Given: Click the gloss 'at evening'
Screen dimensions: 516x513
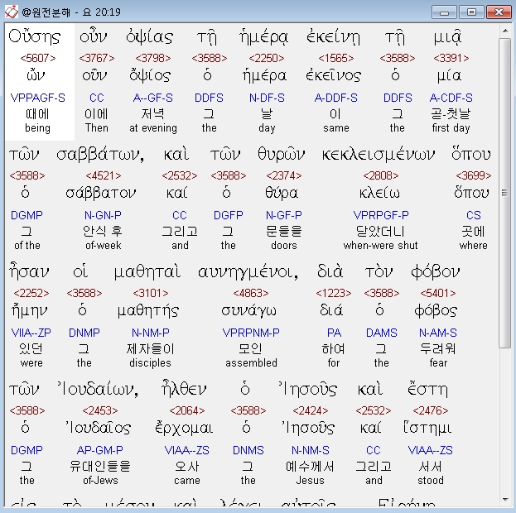Looking at the screenshot, I should (153, 128).
